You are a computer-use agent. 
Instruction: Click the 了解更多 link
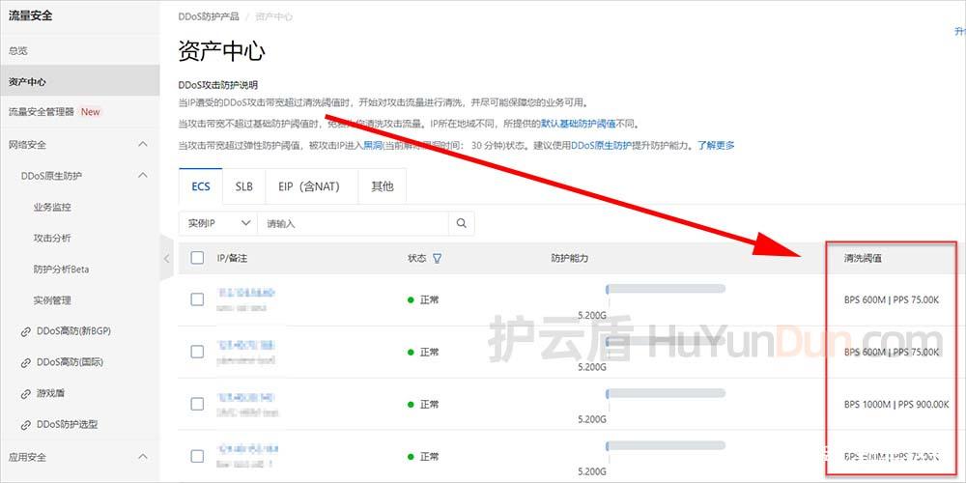[x=716, y=146]
